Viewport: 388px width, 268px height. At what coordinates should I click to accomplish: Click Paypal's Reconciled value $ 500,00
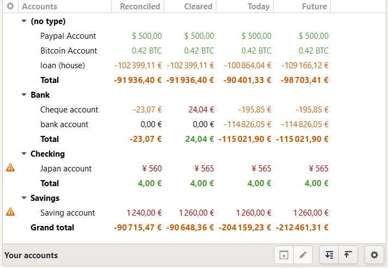[x=147, y=36]
